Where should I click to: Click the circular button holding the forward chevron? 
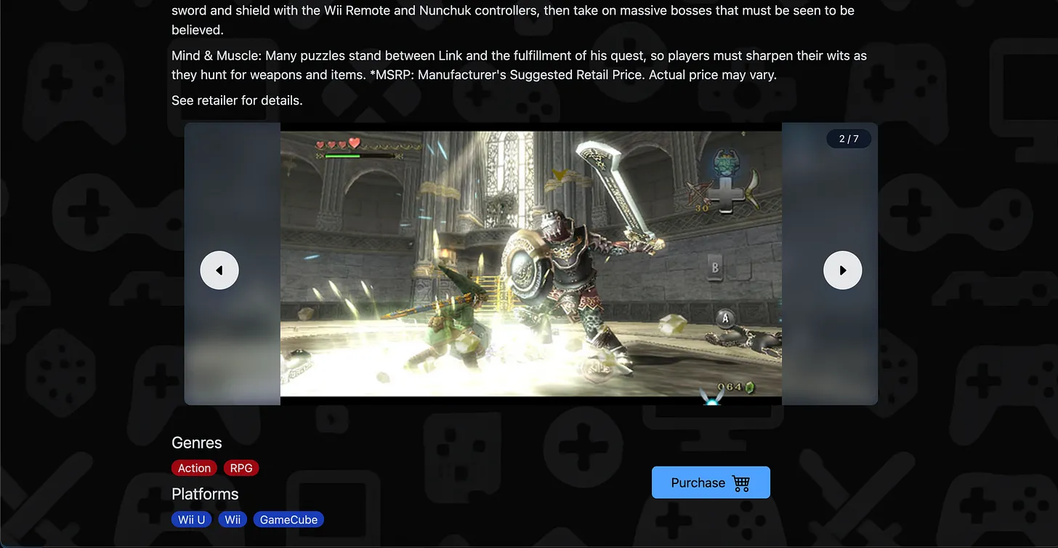coord(842,270)
